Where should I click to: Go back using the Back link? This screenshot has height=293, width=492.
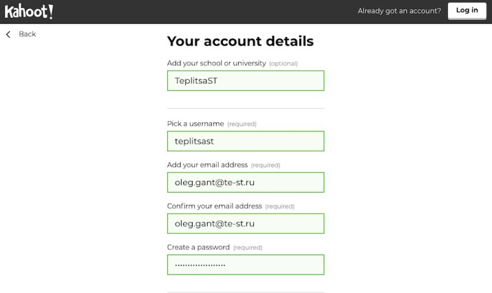(28, 34)
